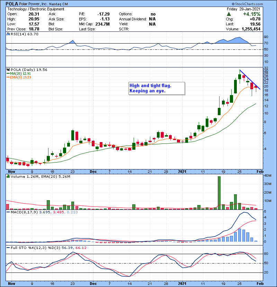Viewport: 277px width, 287px height.
Task: Click the 90 level on the RSI axis
Action: 266,37
